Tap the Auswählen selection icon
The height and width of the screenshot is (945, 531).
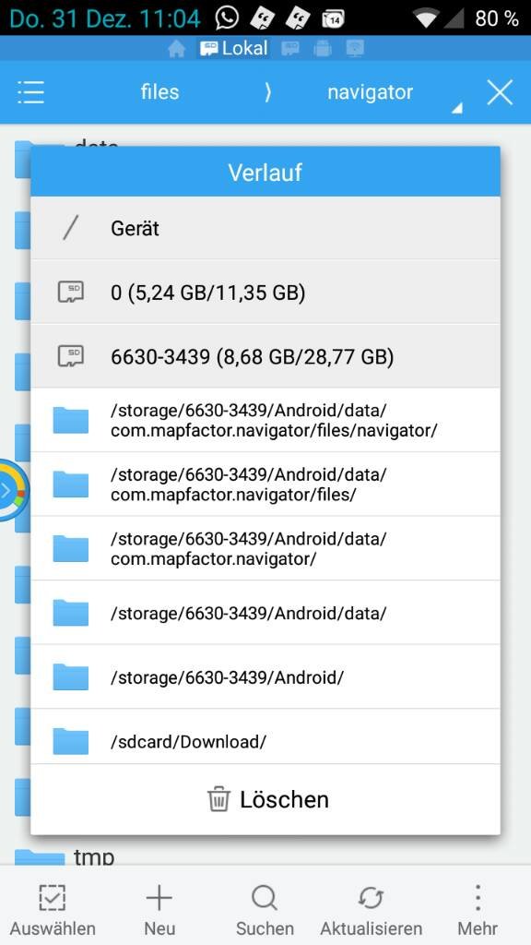pos(53,898)
